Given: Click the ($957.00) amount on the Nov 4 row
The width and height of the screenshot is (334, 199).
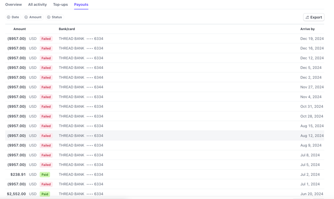Looking at the screenshot, I should coord(17,97).
